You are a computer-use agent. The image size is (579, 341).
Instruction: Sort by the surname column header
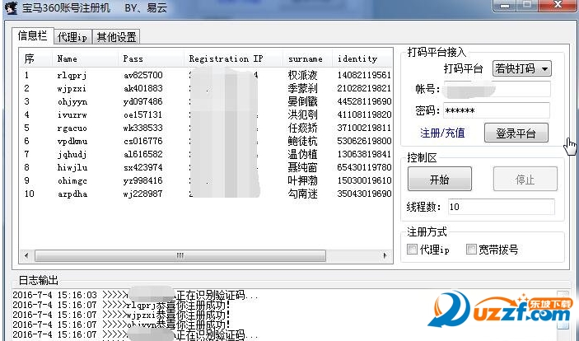(x=307, y=58)
